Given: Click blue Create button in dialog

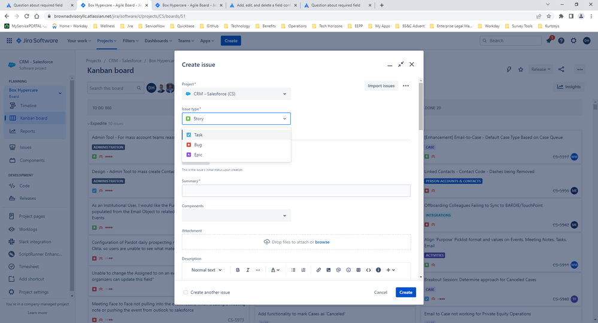Looking at the screenshot, I should point(406,292).
